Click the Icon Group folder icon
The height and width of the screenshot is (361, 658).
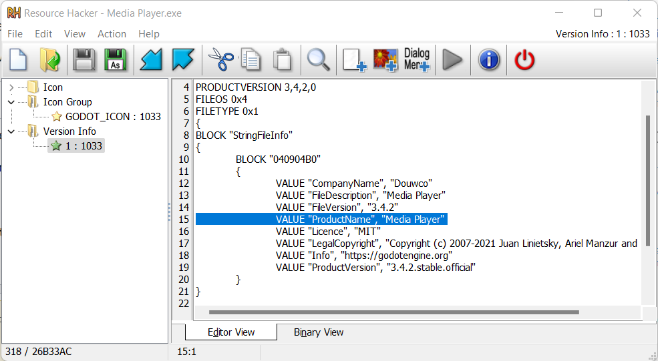(x=33, y=102)
